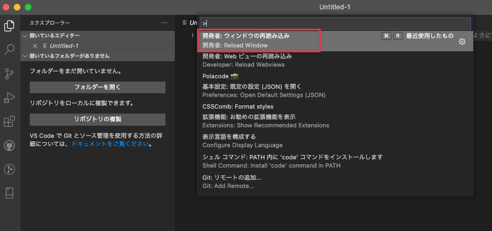Open the Git Graph icon in the activity bar
Screen dimensions: 492x231
point(9,169)
